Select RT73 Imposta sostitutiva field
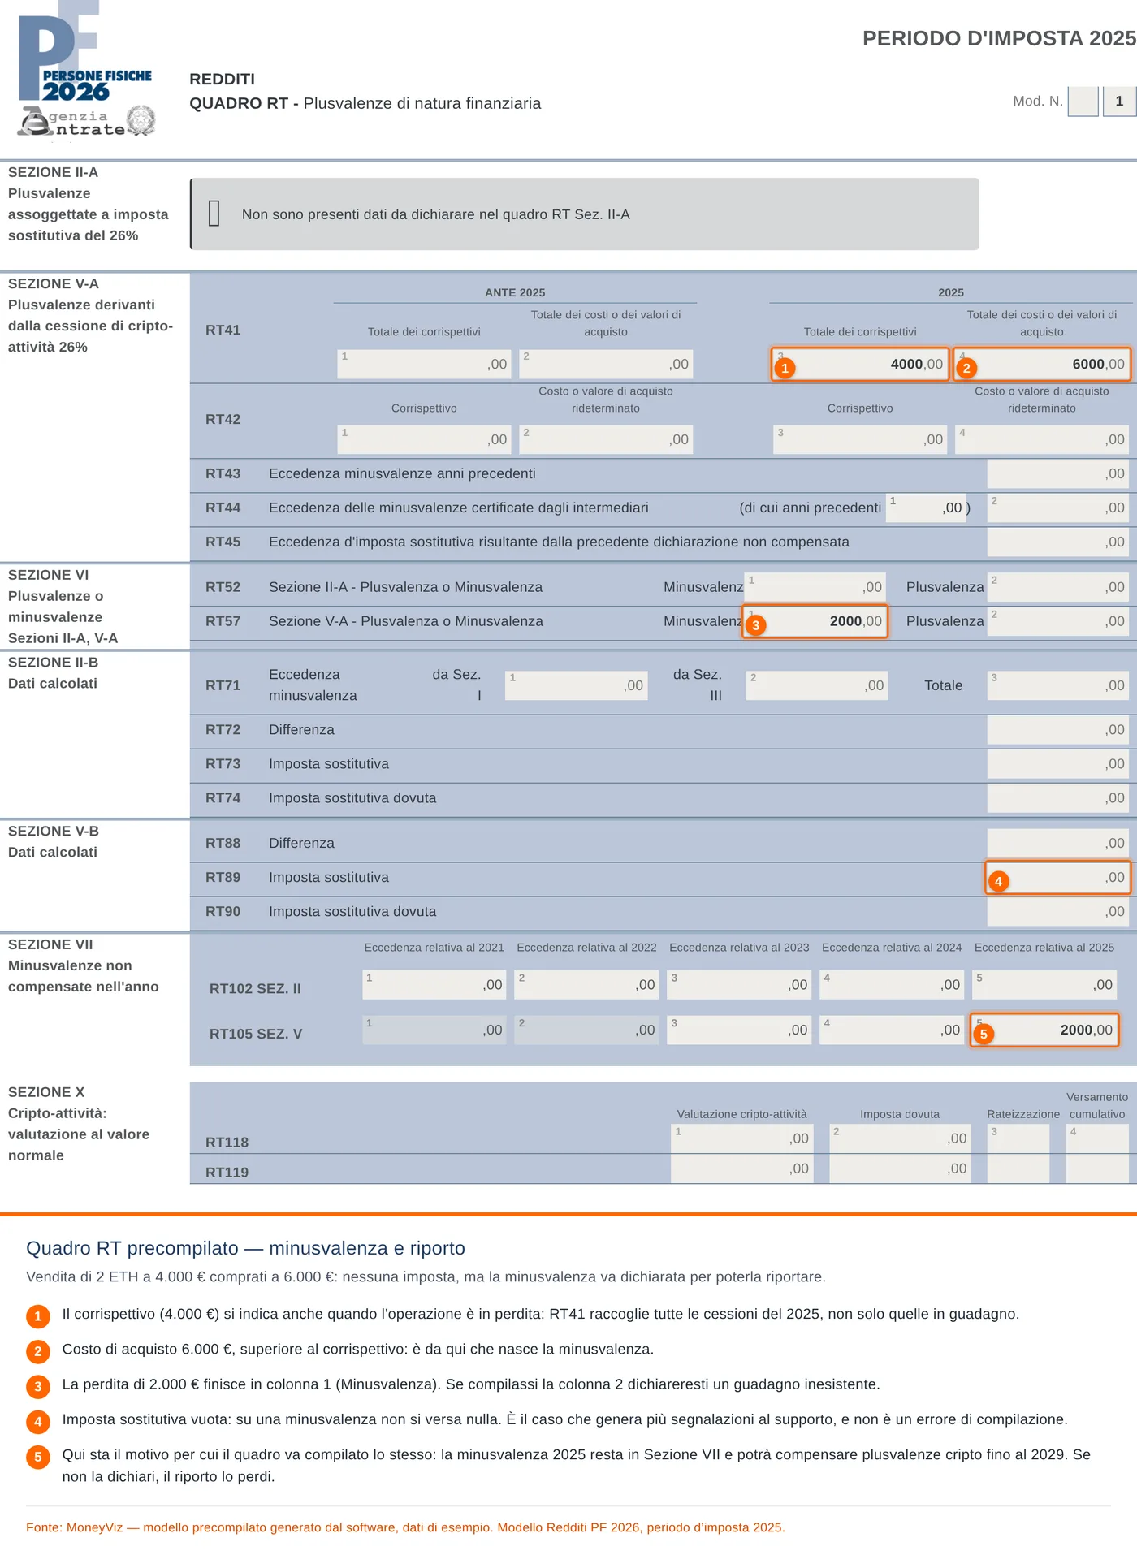1137x1568 pixels. click(1058, 764)
